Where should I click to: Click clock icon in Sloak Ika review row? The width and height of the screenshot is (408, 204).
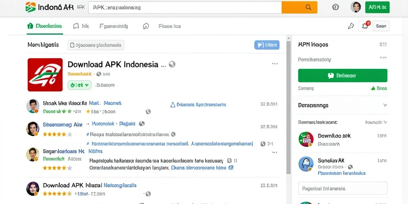click(148, 112)
